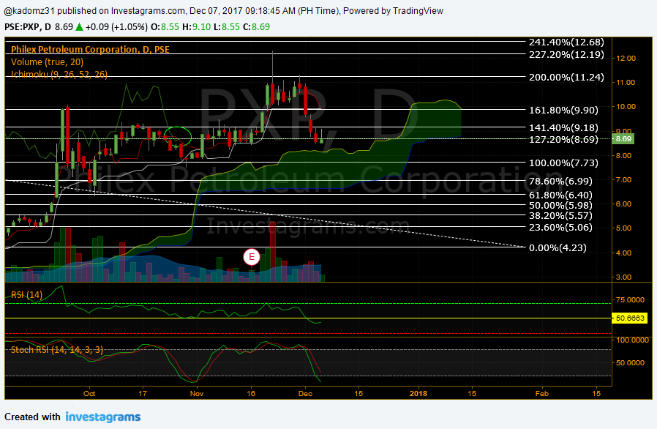
Task: Click the earnings "E" event marker
Action: (x=252, y=257)
